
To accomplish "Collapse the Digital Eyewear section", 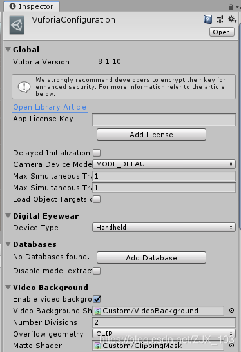I will 8,216.
